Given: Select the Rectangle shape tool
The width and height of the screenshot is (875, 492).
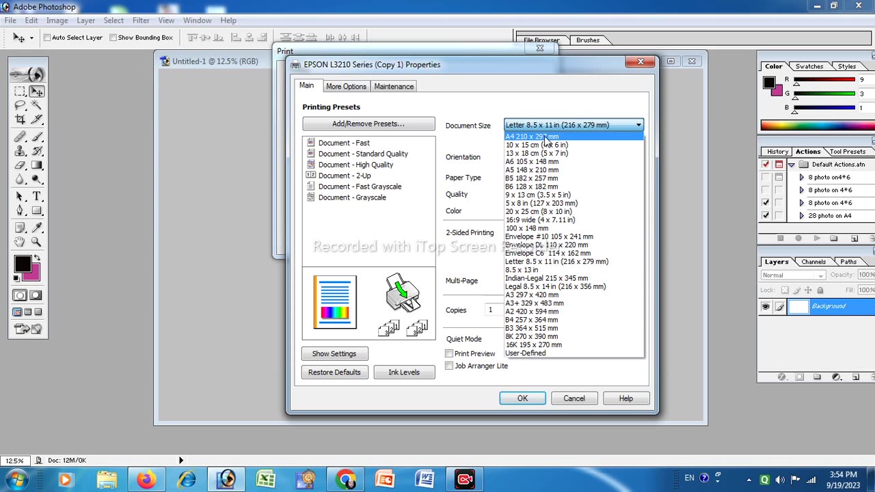Looking at the screenshot, I should pos(36,211).
